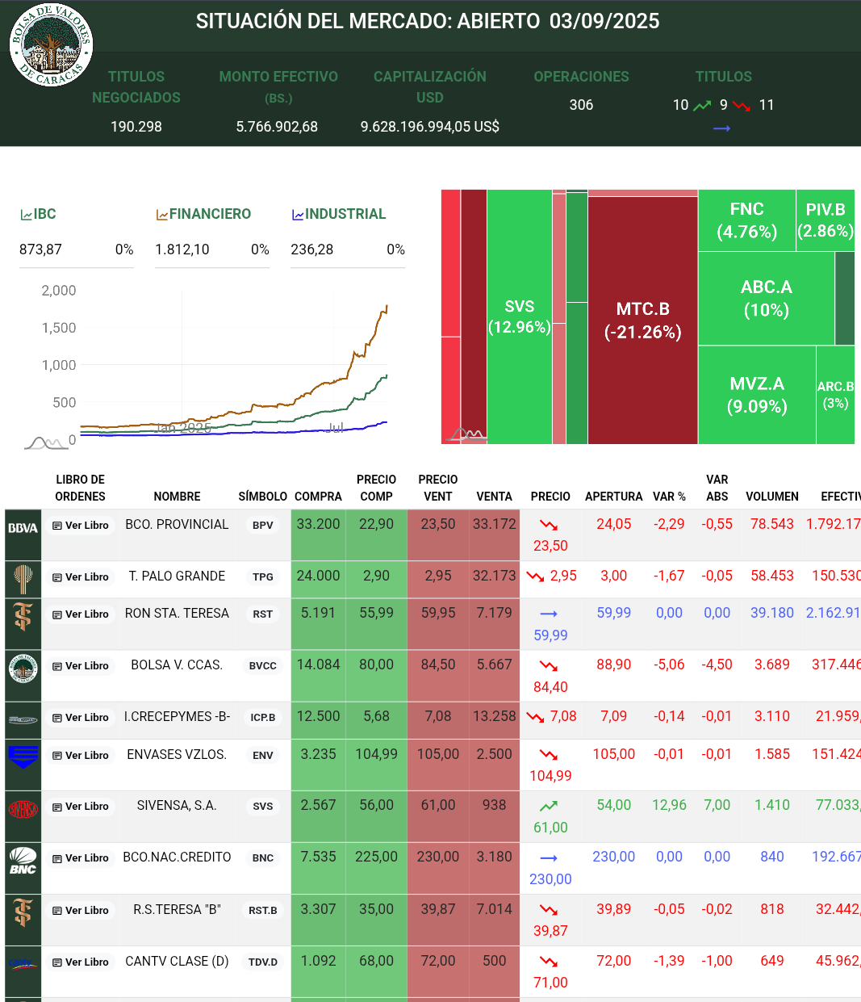Click the INDUSTRIAL chart icon

[298, 215]
